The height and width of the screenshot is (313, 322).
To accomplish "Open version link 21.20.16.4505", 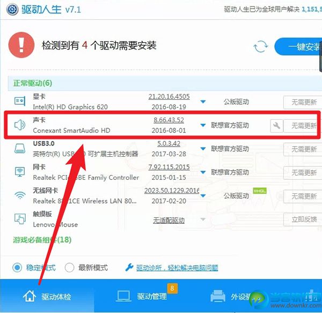I will point(169,97).
